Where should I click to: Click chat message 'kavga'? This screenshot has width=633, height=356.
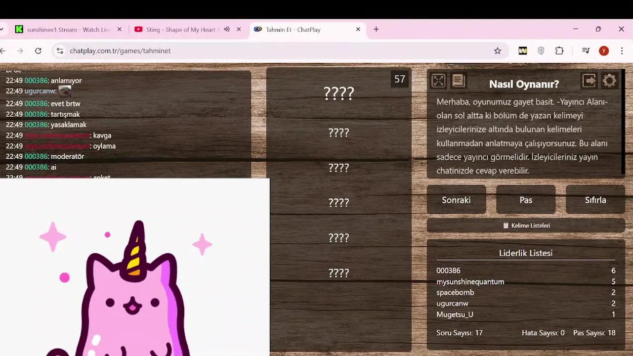pyautogui.click(x=102, y=135)
